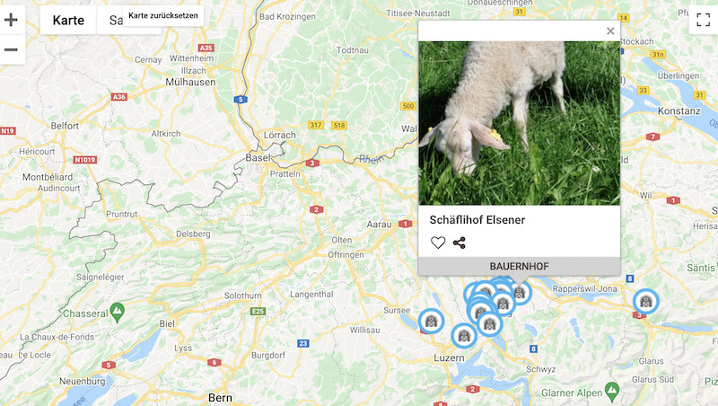
Task: Click the BAUERNHOF category bar
Action: tap(520, 266)
